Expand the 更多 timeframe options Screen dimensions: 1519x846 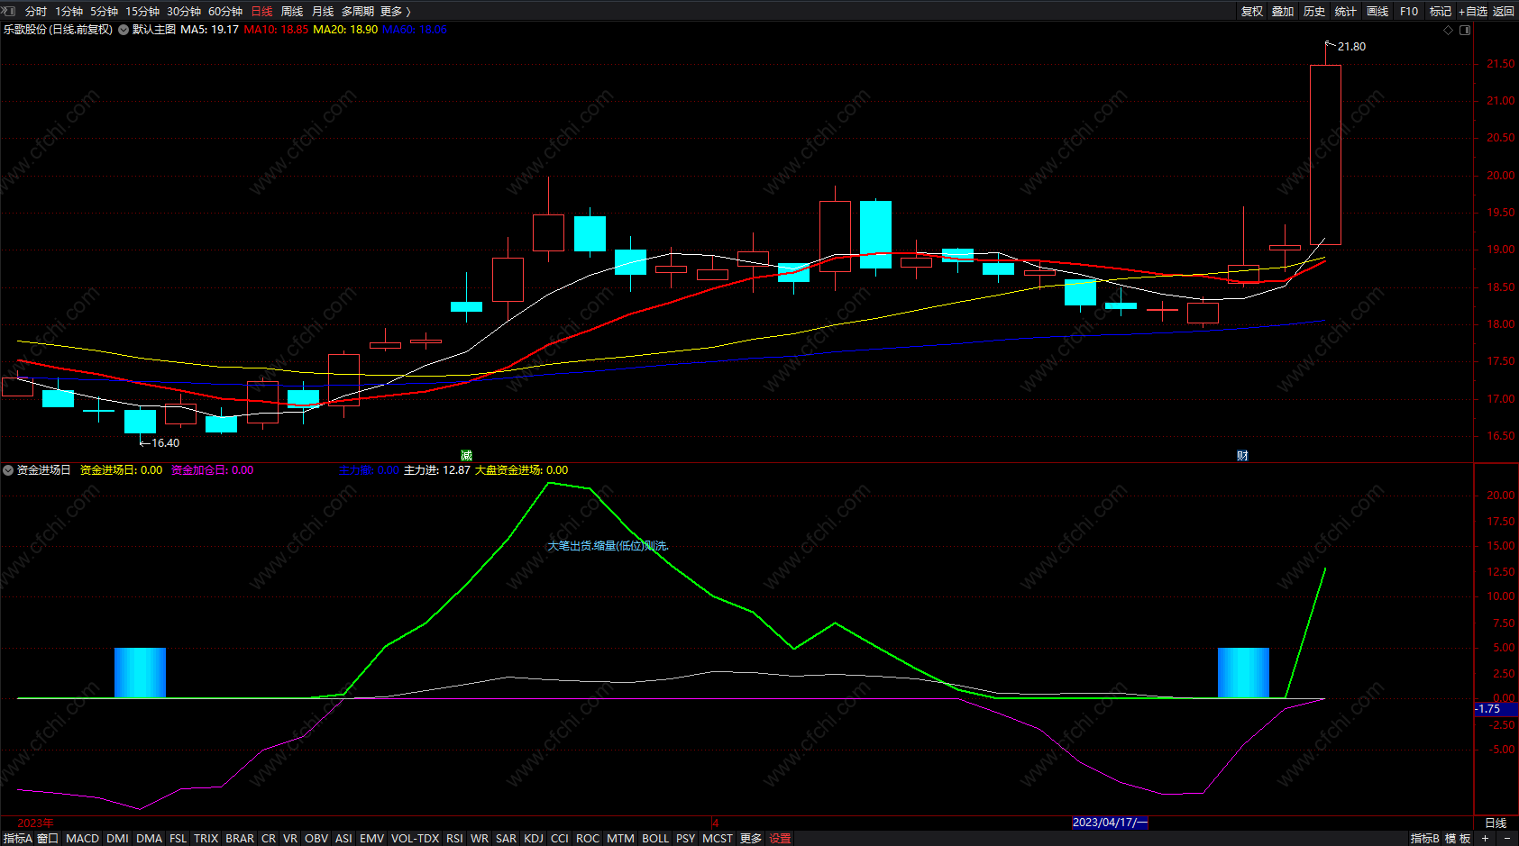pos(396,11)
